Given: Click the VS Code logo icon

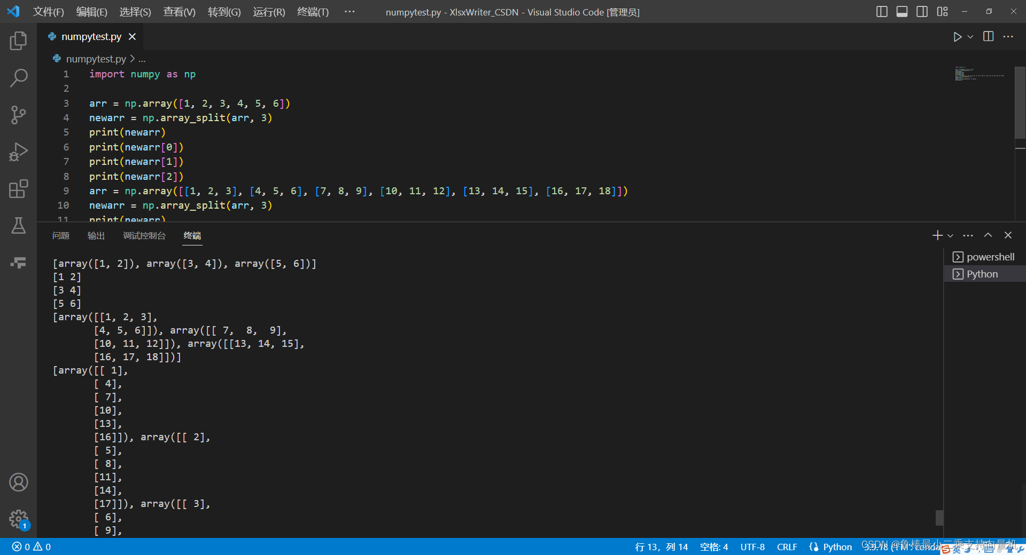Looking at the screenshot, I should click(x=13, y=11).
